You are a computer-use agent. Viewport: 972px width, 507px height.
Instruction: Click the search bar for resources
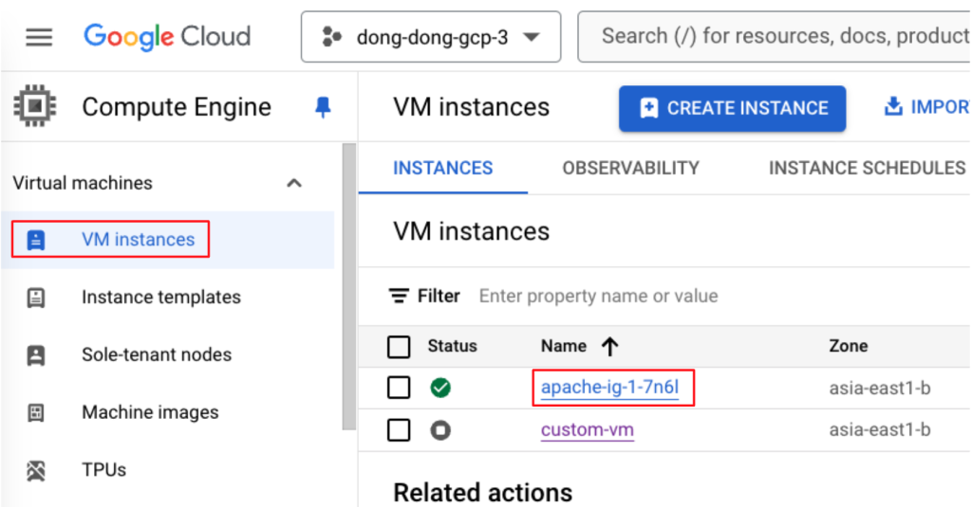775,37
